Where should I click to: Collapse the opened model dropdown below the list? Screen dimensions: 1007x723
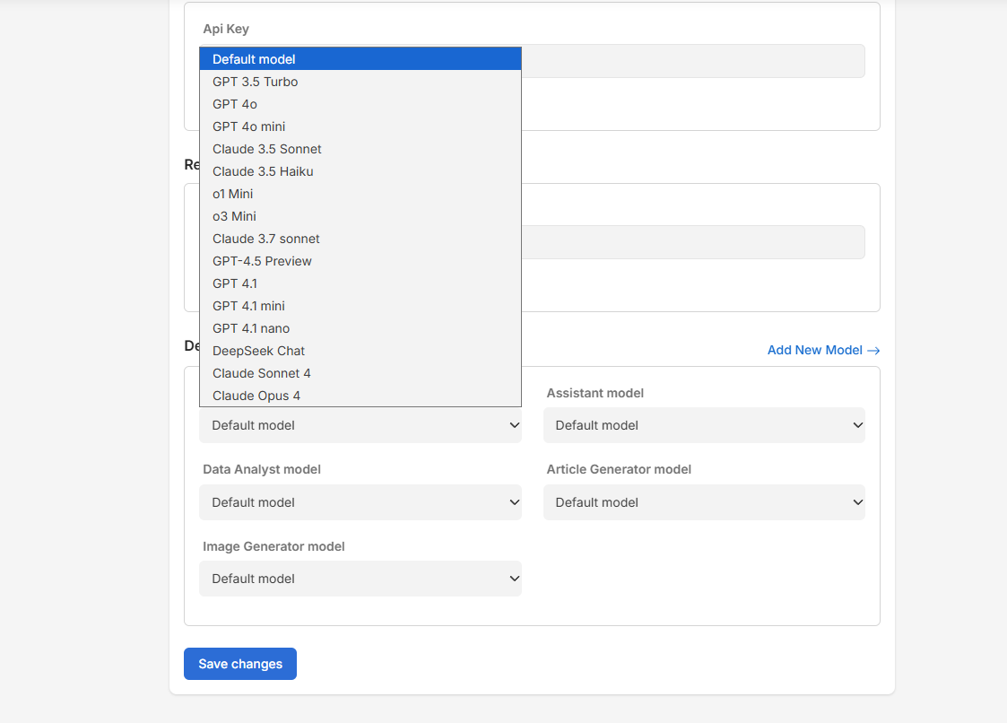[360, 425]
